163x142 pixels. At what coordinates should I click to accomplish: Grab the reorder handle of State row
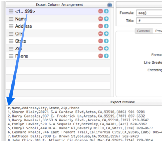coord(11,41)
